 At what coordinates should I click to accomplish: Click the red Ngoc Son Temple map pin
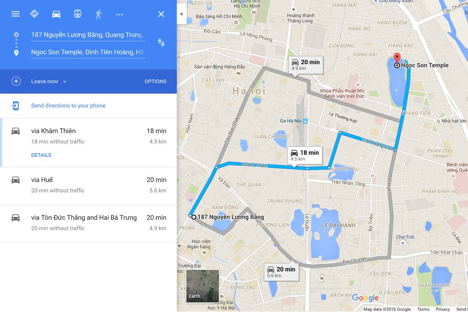397,58
